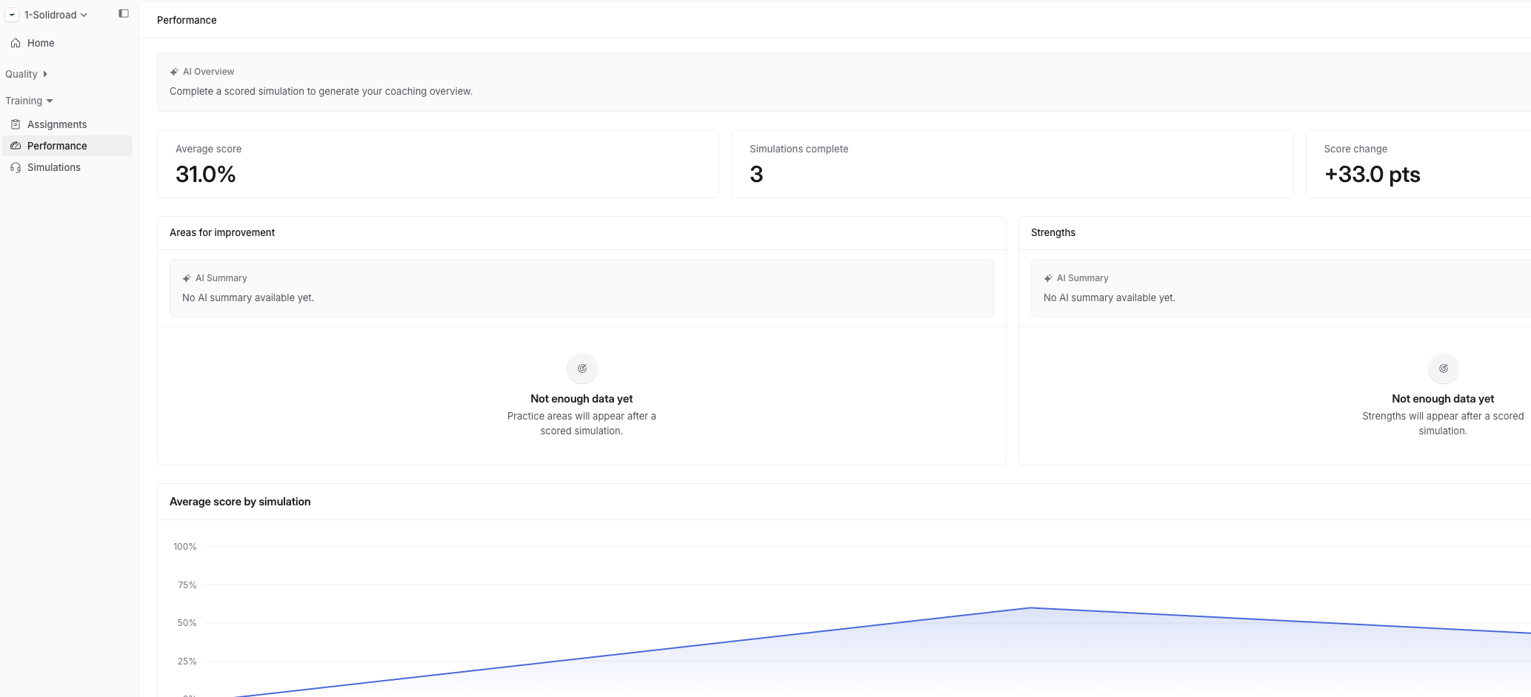This screenshot has height=697, width=1531.
Task: Click the peak point of the score chart line
Action: pos(1030,608)
